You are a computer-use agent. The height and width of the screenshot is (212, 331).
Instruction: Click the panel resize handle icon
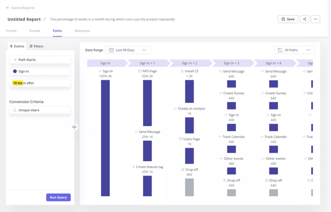74,127
